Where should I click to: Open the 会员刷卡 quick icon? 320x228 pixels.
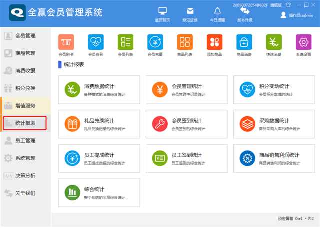coord(66,42)
